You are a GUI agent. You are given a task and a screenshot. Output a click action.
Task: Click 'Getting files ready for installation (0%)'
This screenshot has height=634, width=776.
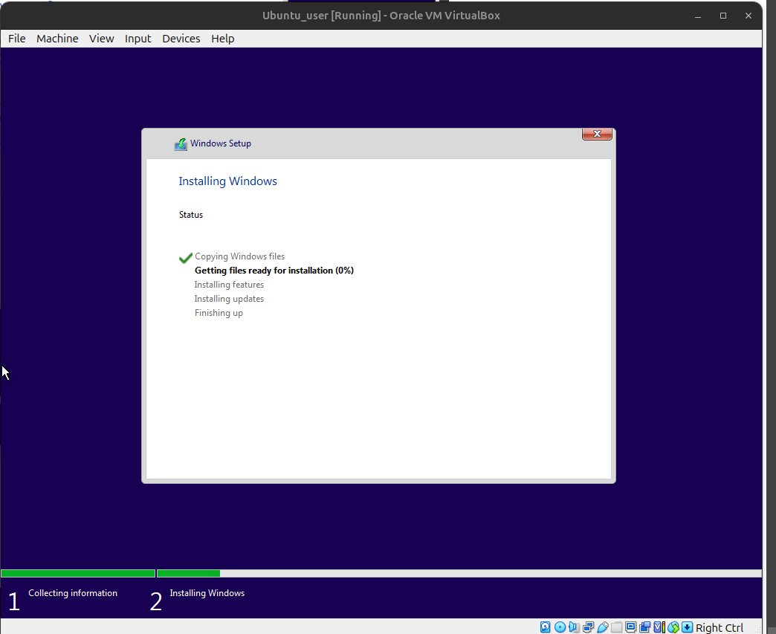(x=274, y=271)
